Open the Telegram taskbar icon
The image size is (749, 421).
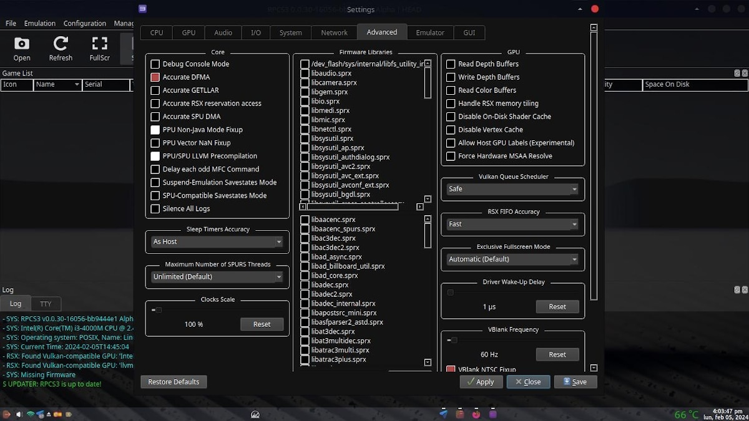click(443, 414)
